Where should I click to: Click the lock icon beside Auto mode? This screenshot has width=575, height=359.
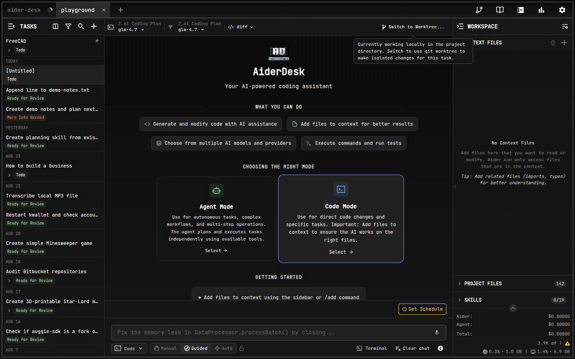242,348
